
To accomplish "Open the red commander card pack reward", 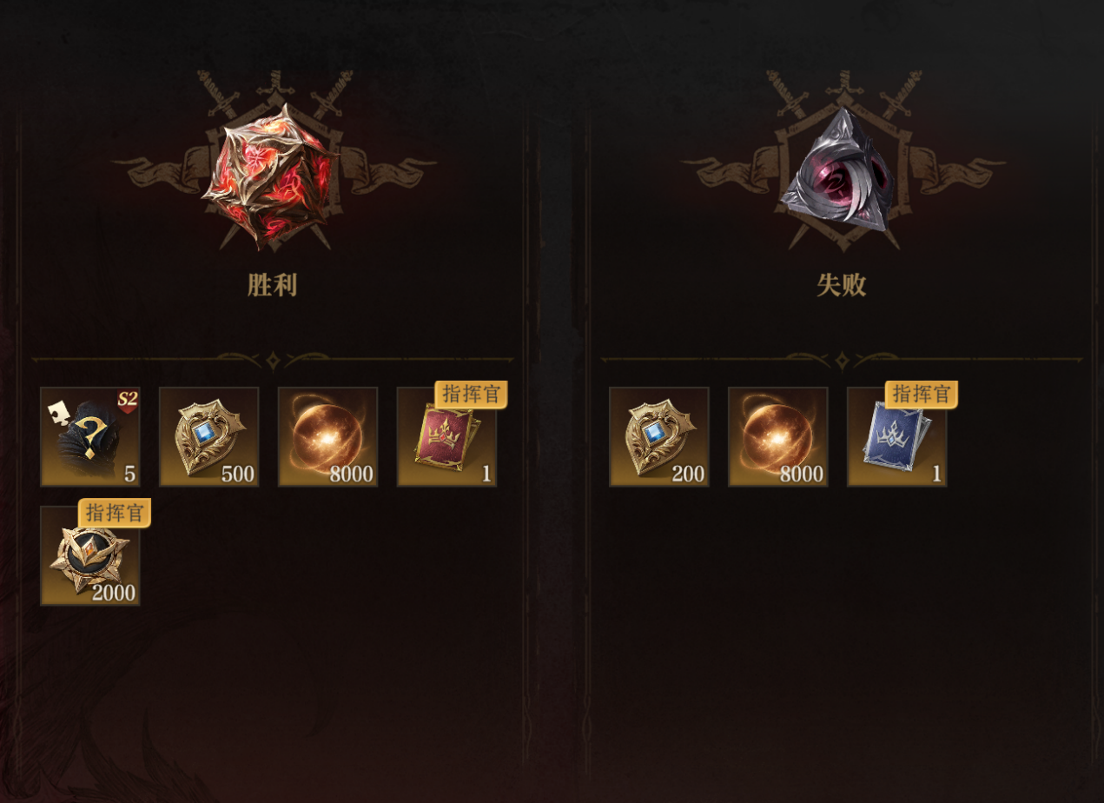I will [447, 437].
